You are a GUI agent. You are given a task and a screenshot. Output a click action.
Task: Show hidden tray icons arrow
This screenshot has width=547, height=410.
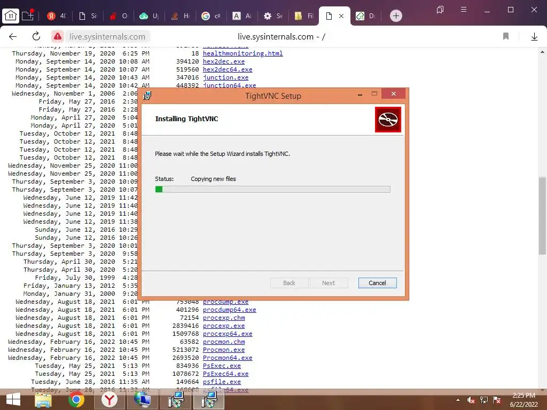coord(458,400)
